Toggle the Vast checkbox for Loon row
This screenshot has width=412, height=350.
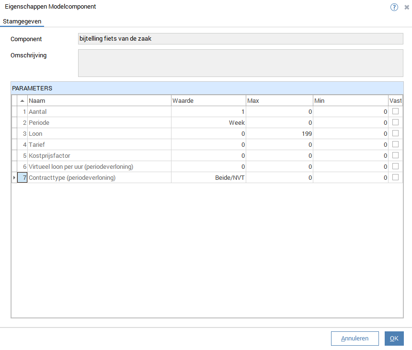[x=396, y=133]
